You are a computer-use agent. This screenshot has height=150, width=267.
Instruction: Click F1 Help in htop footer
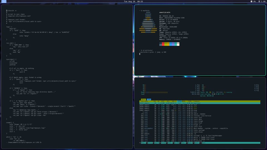click(142, 143)
